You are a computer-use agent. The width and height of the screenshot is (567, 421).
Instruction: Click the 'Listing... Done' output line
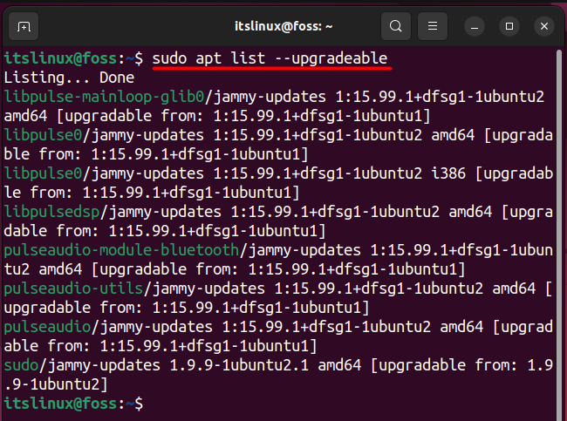click(x=69, y=78)
